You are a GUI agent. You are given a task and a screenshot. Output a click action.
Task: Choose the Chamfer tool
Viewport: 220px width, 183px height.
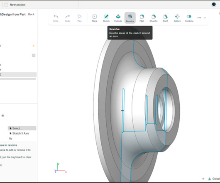154,18
